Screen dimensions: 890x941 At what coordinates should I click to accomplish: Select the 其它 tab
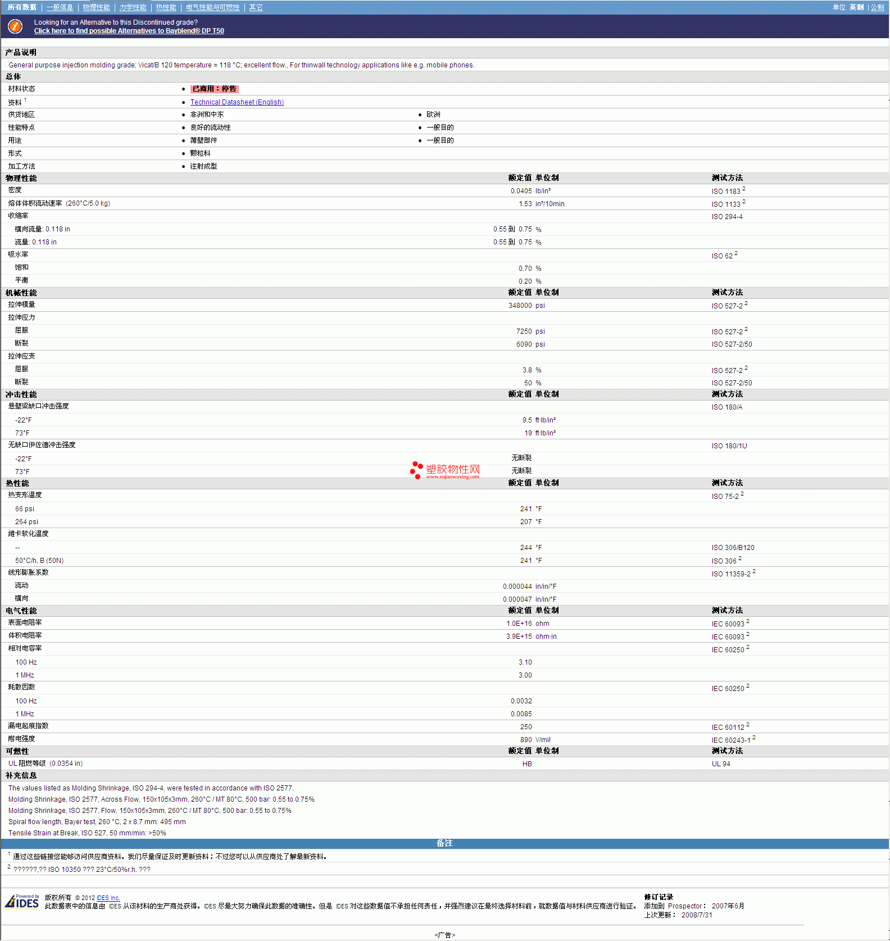coord(256,7)
